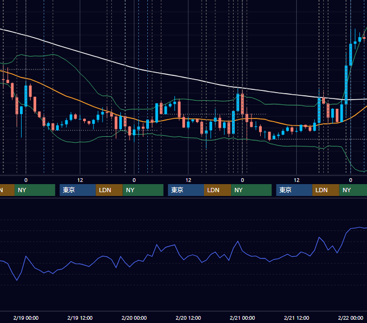The height and width of the screenshot is (323, 367).
Task: Click the LDN session block on 2/20
Action: [218, 190]
